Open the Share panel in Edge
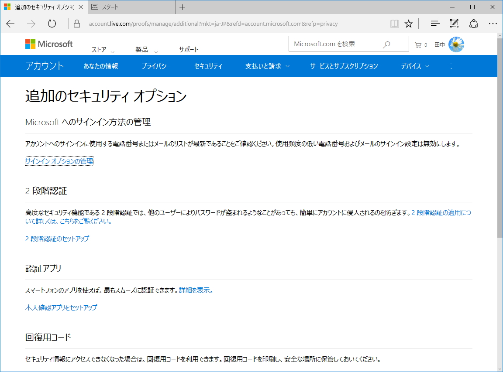Image resolution: width=503 pixels, height=372 pixels. click(x=474, y=24)
